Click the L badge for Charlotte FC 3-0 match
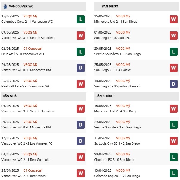The width and height of the screenshot is (180, 180). click(x=173, y=157)
